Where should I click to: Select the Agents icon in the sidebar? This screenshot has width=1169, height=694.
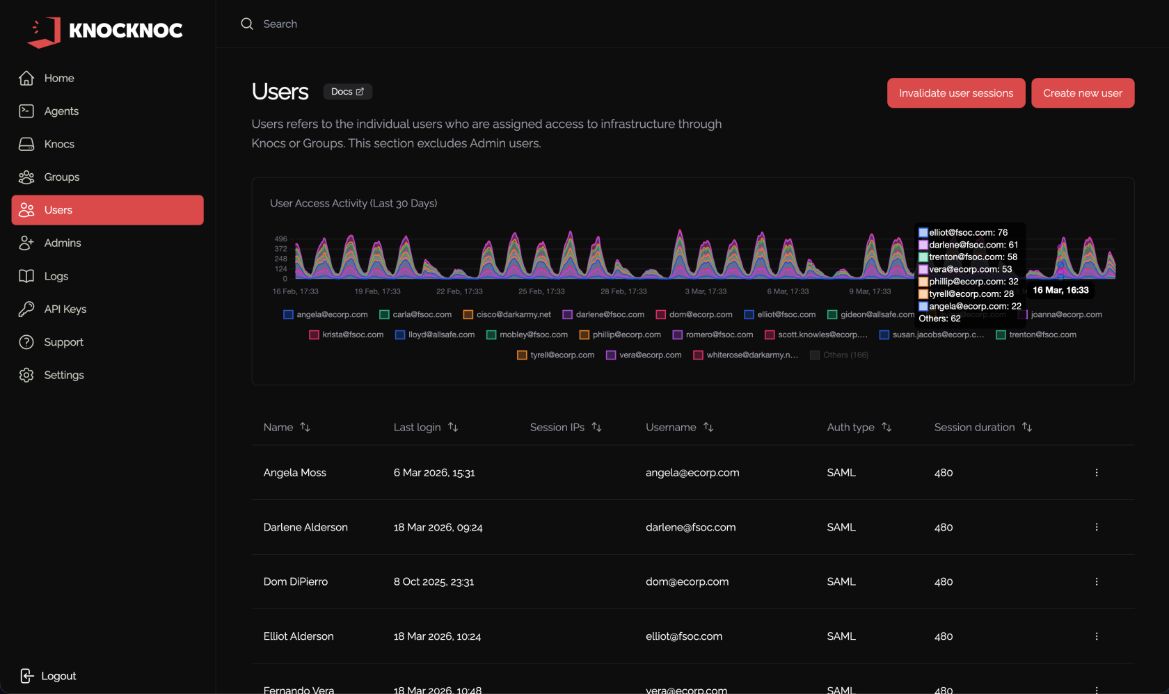click(x=26, y=111)
